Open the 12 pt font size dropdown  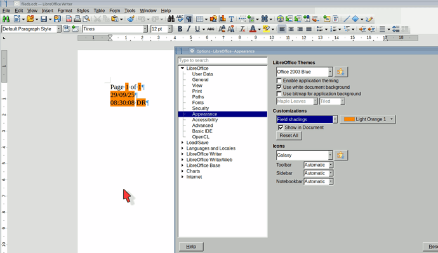(x=170, y=29)
